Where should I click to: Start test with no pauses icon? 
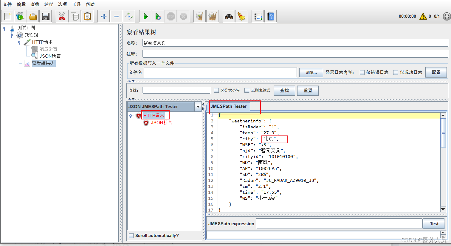158,16
